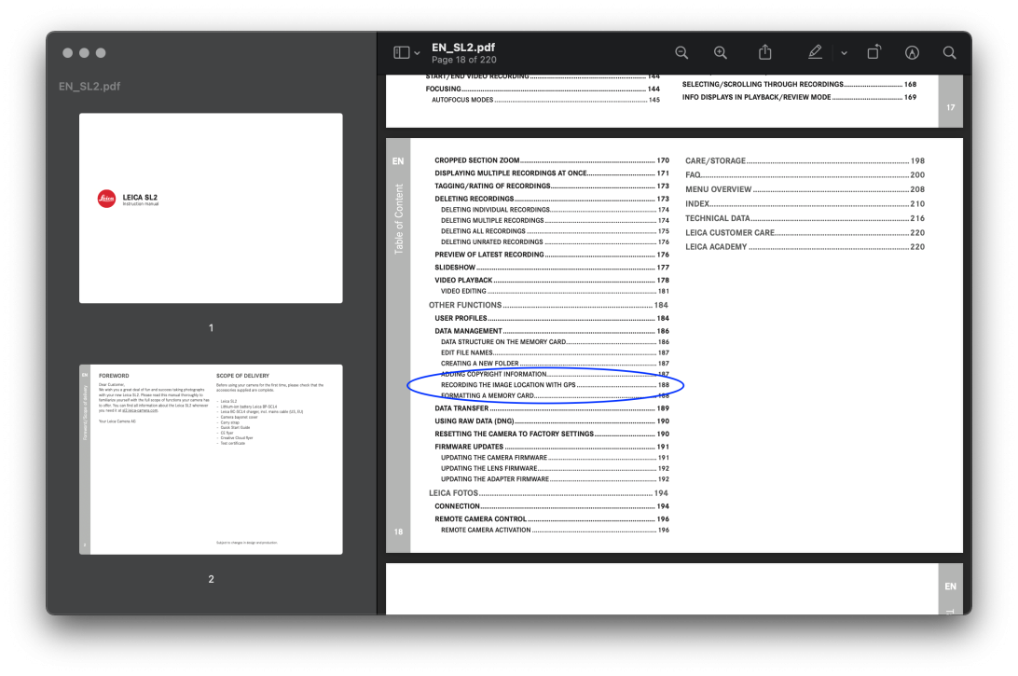The height and width of the screenshot is (676, 1018).
Task: Jump to Firmware Updates section entry
Action: (470, 447)
